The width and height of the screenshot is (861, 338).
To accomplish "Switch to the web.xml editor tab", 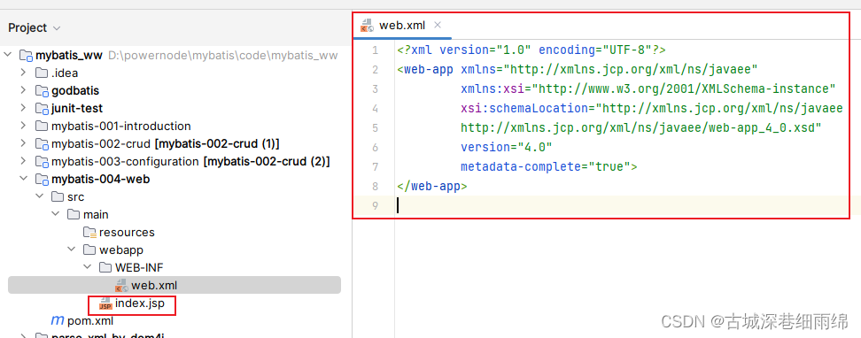I will point(402,26).
